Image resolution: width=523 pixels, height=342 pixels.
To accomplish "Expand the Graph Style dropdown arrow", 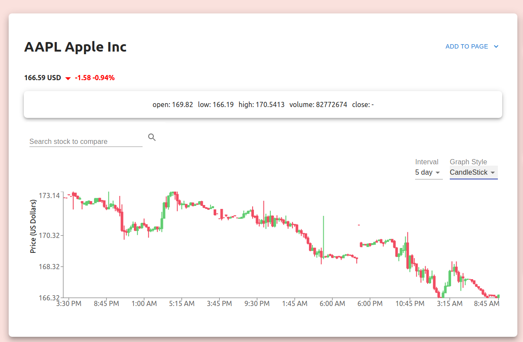I will pyautogui.click(x=493, y=173).
